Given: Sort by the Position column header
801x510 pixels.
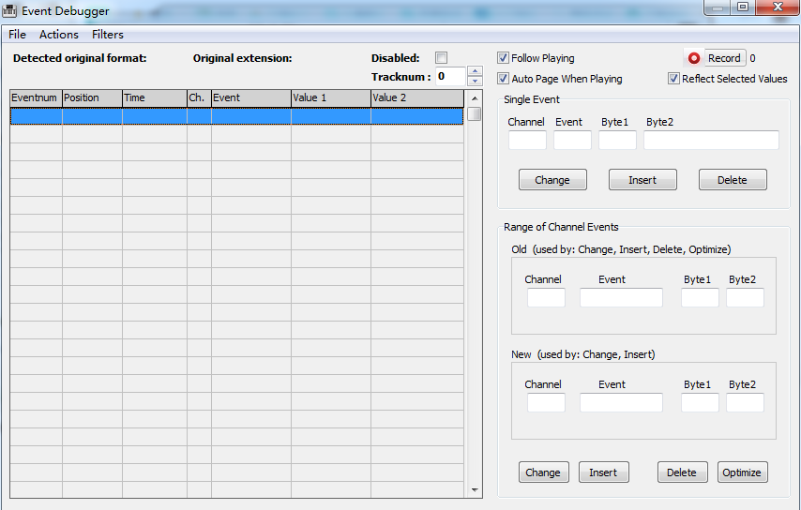Looking at the screenshot, I should (x=92, y=97).
